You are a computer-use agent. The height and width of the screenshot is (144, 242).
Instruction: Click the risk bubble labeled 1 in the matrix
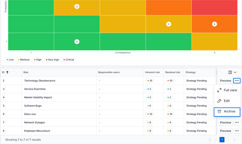(168, 24)
